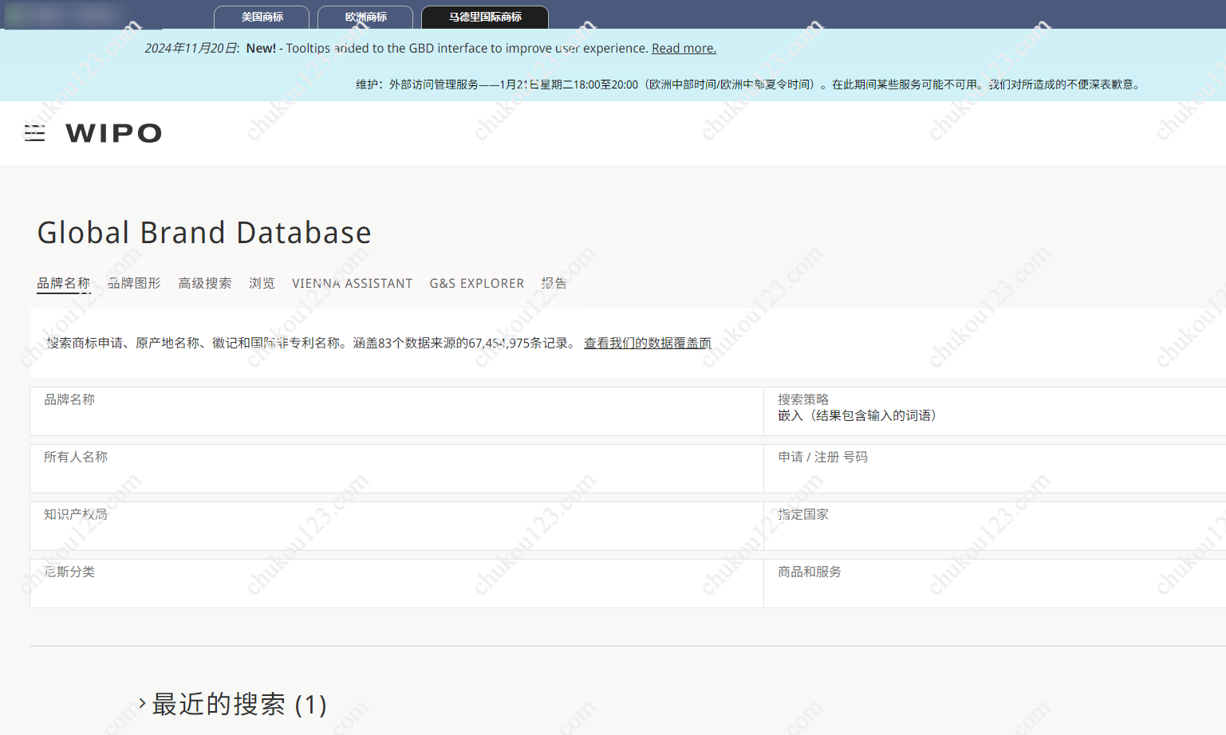The height and width of the screenshot is (735, 1226).
Task: Select the 马德里国际商标 tab
Action: click(485, 17)
